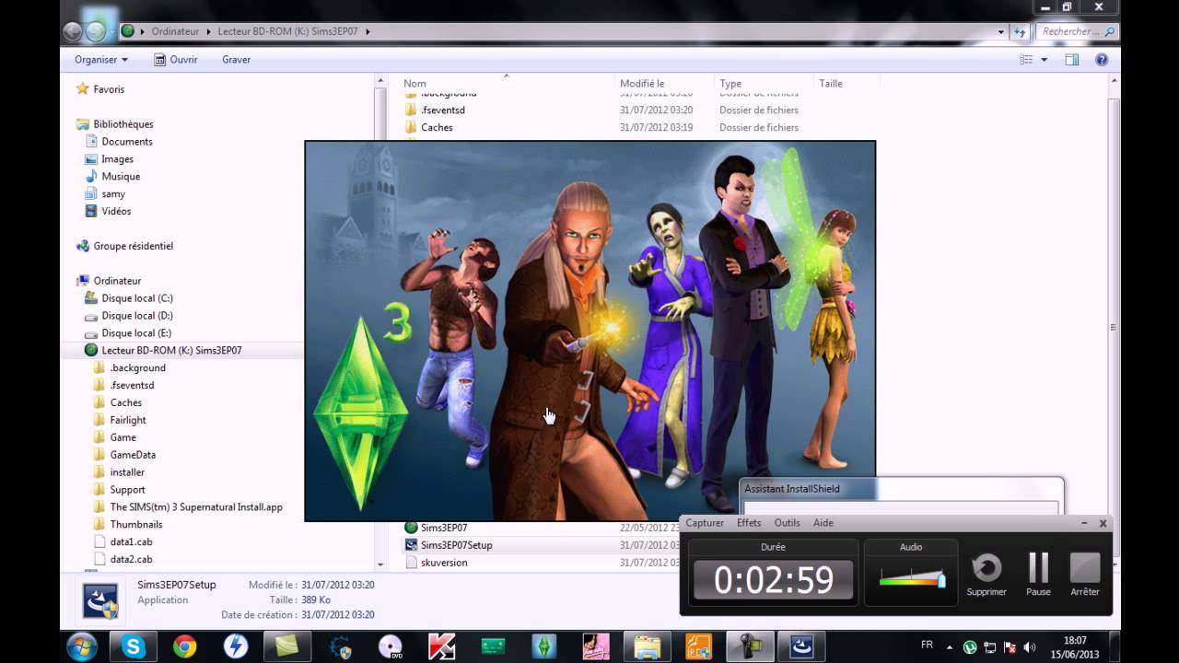The image size is (1179, 663).
Task: Select the .fseventsd folder in file list
Action: pos(443,110)
